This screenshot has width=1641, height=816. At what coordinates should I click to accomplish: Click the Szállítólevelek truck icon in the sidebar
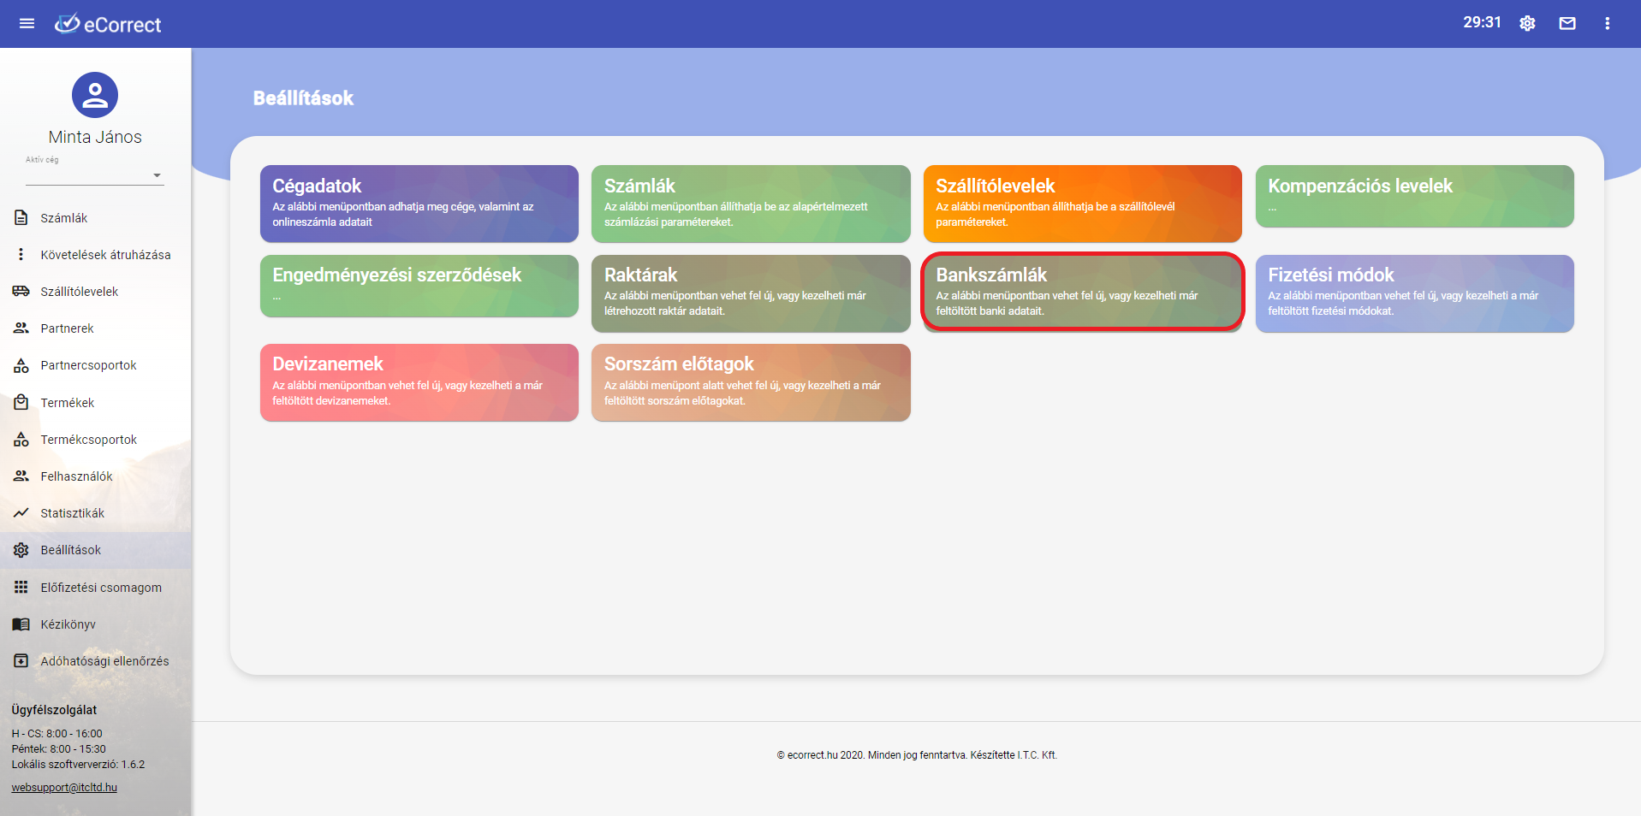[x=21, y=292]
